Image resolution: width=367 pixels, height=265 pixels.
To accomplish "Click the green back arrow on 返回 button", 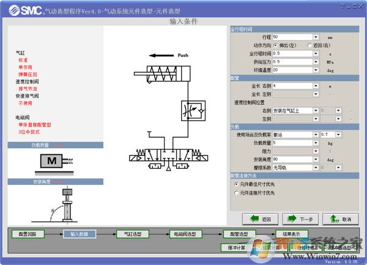I will (x=254, y=219).
